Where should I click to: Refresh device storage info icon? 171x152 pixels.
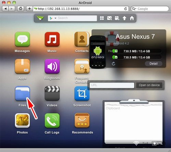pyautogui.click(x=114, y=64)
